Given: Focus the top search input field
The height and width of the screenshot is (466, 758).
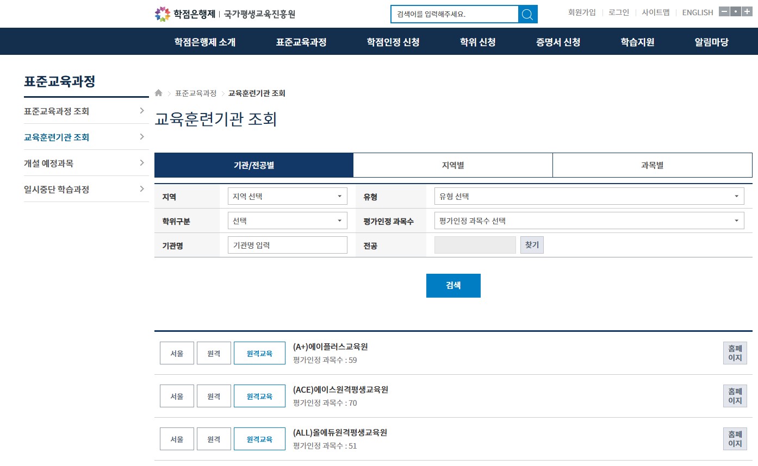Looking at the screenshot, I should (x=455, y=14).
